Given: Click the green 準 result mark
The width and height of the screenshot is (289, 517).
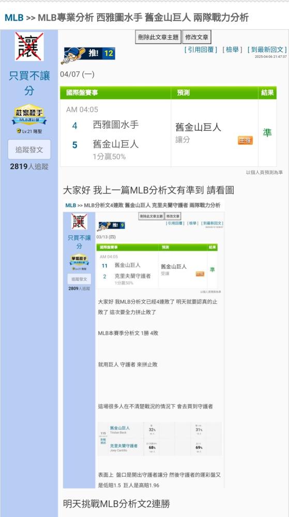Looking at the screenshot, I should point(267,133).
